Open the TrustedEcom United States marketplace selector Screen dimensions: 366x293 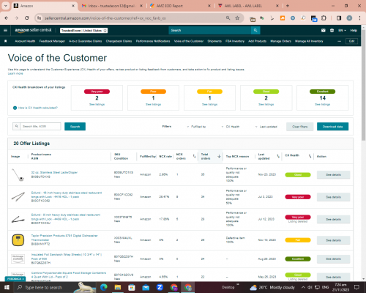(84, 31)
